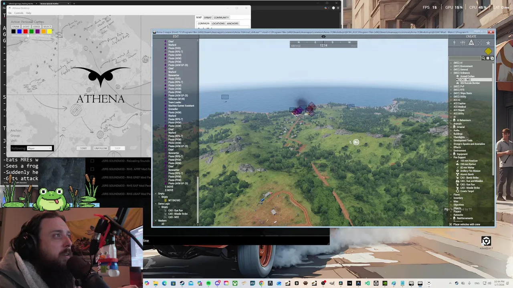Select the Armed Civilian module
Screen dimensions: 513x288
click(467, 76)
